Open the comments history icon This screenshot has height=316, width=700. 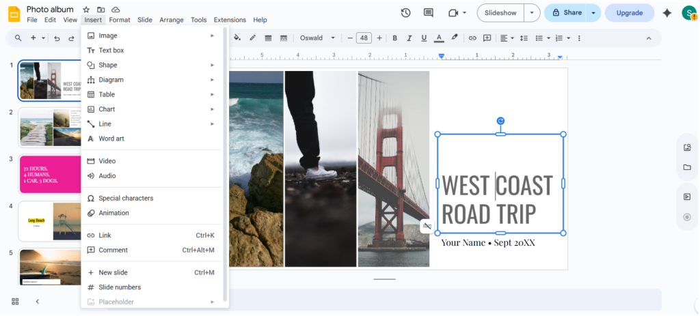[429, 13]
